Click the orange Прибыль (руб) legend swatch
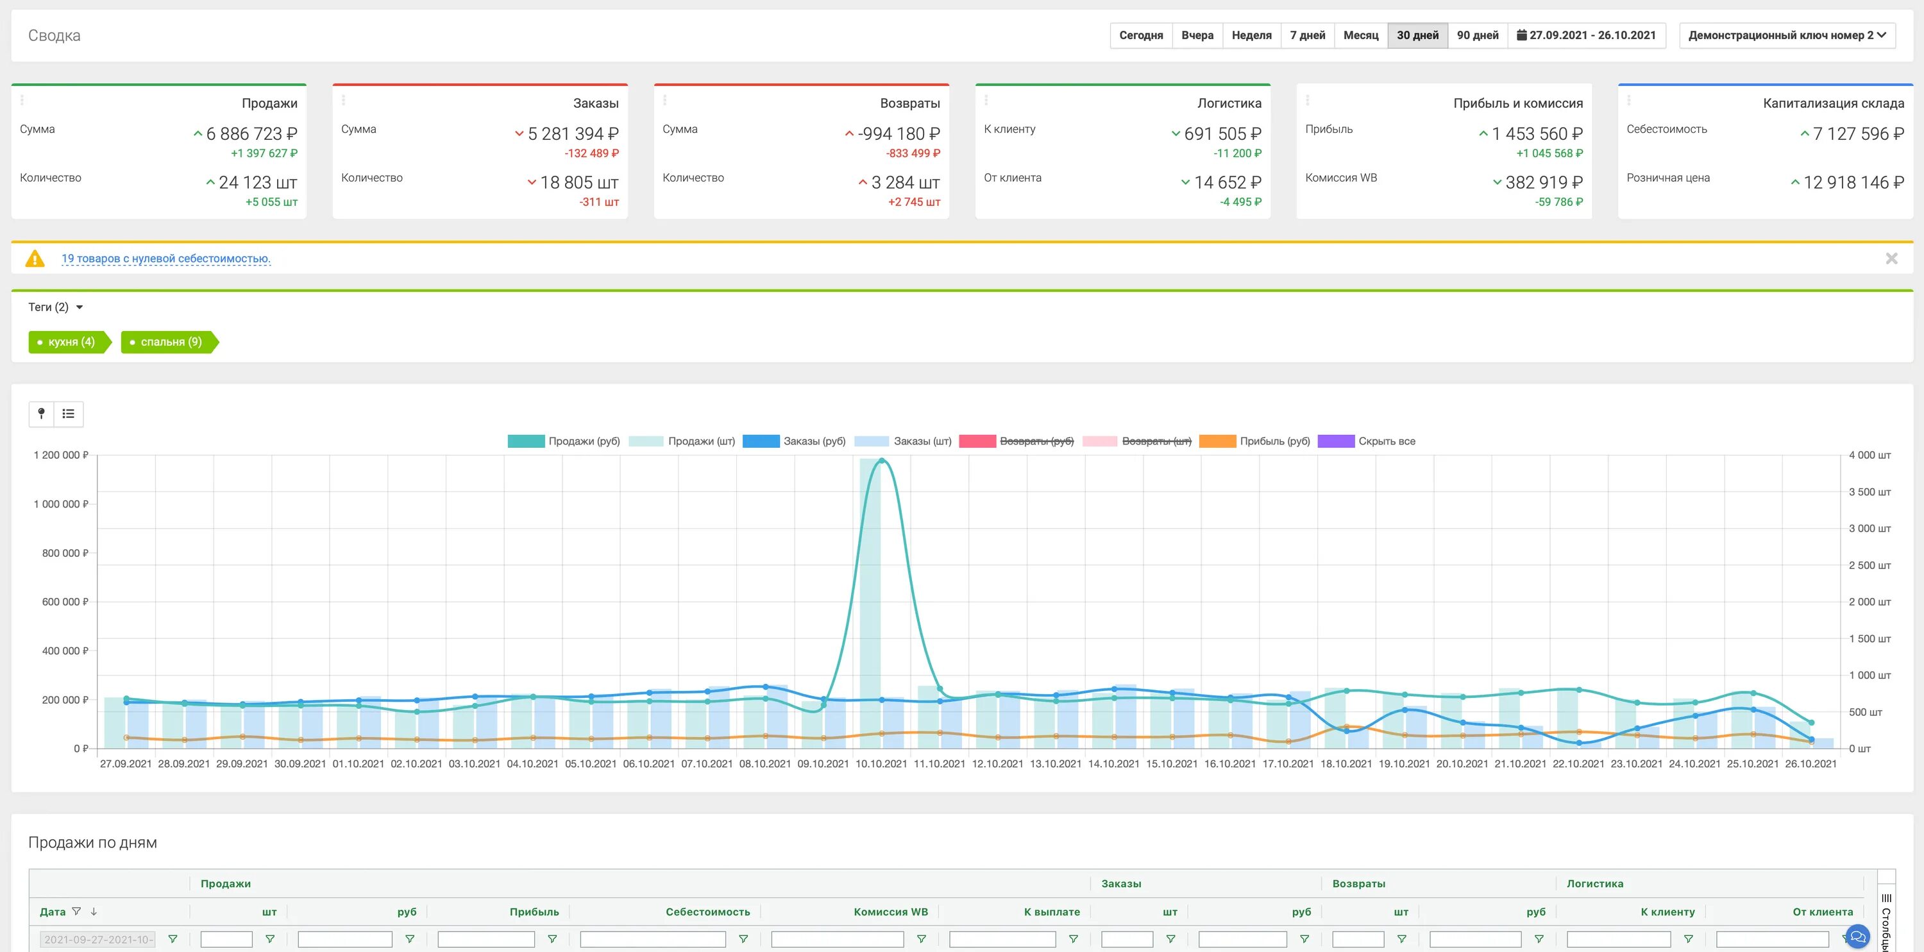 click(1217, 441)
